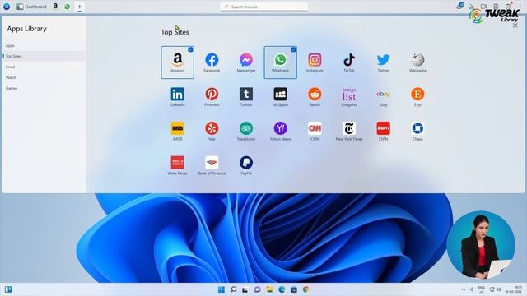The width and height of the screenshot is (527, 296).
Task: Add the Bank of America tile
Action: coord(212,165)
